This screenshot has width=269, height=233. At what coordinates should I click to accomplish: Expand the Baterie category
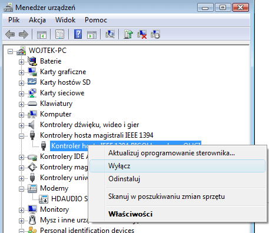[x=21, y=62]
